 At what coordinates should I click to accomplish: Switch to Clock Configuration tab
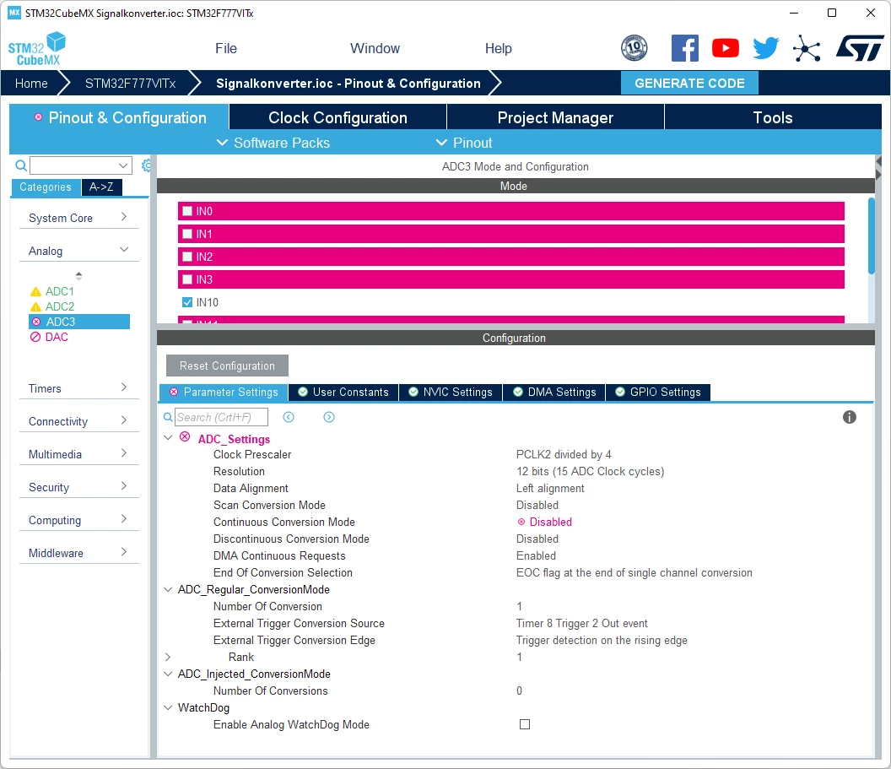point(337,117)
